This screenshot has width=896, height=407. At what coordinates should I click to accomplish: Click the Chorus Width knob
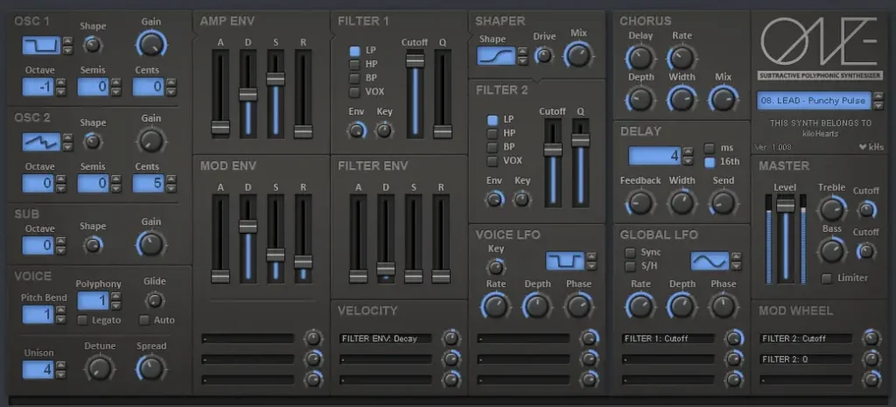pos(681,98)
